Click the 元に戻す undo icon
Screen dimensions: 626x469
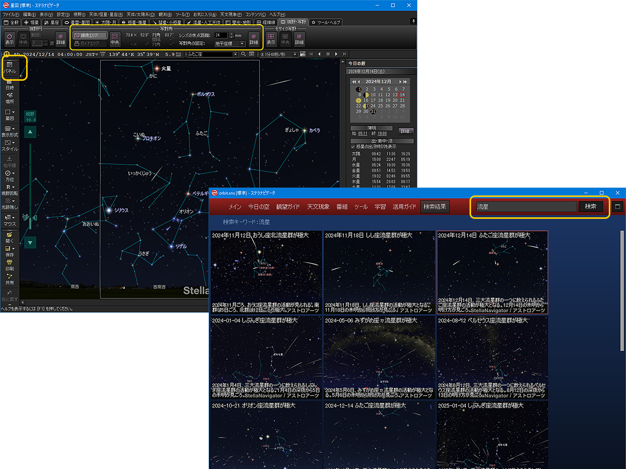tap(9, 296)
